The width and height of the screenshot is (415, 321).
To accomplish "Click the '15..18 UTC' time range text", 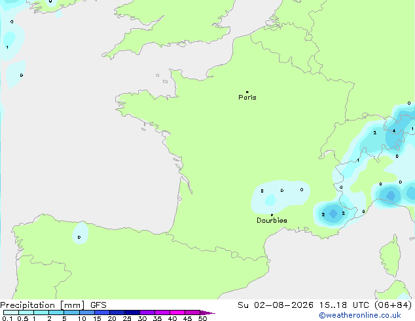I will [x=344, y=305].
